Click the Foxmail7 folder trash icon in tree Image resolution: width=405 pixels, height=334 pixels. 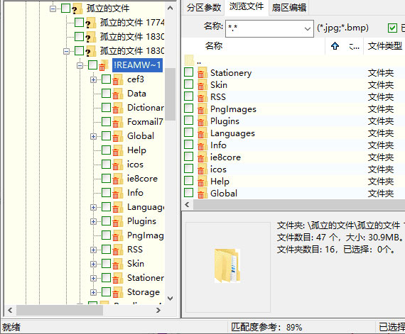pyautogui.click(x=117, y=122)
